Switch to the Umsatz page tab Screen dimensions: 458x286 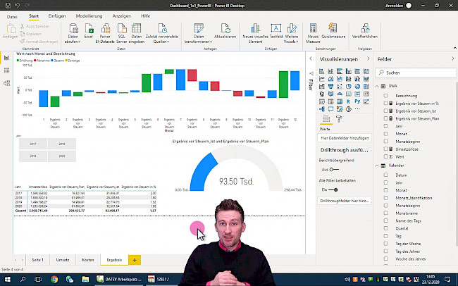[x=63, y=260]
